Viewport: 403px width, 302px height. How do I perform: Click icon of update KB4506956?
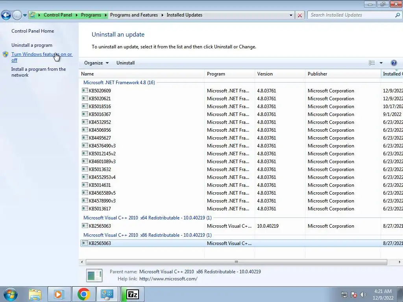85,130
